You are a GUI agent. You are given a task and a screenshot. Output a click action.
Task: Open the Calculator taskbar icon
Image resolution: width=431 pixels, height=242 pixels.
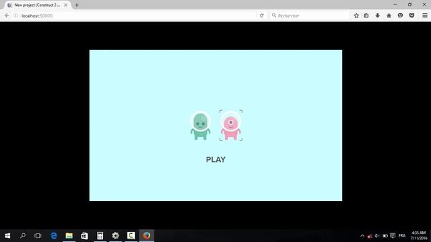(100, 235)
